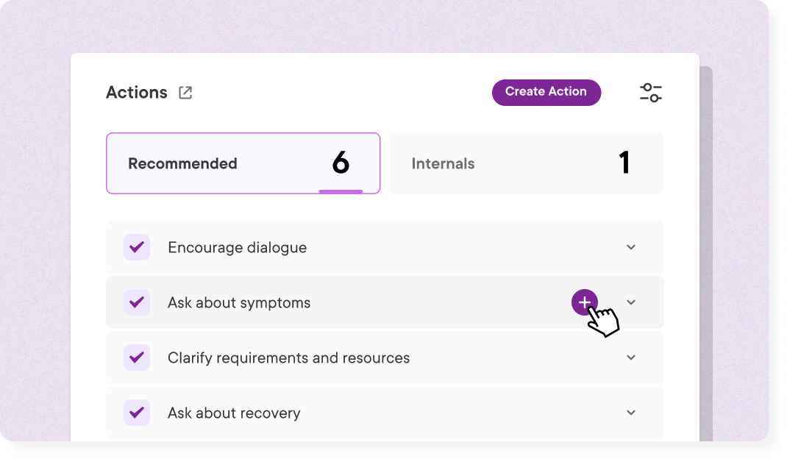Click the purple plus icon on Ask about symptoms
787x459 pixels.
pyautogui.click(x=584, y=302)
